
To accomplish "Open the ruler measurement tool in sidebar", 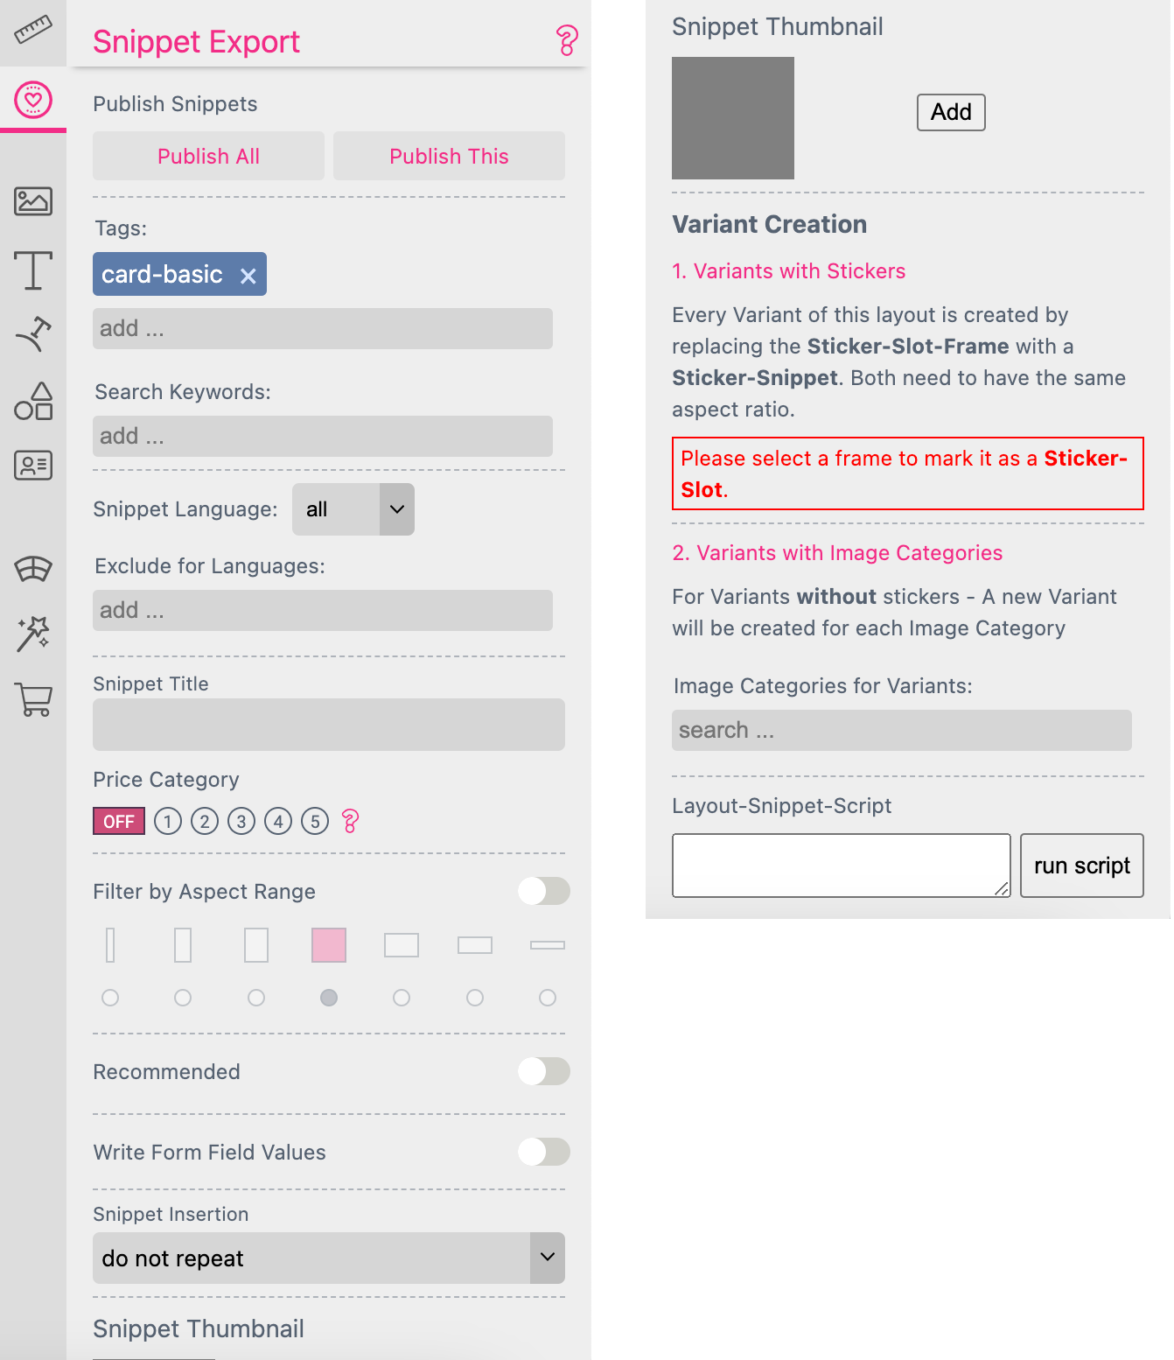I will (33, 31).
